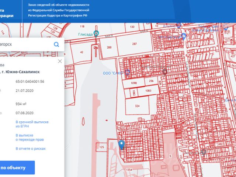
Task: Click into the search input field
Action: click(26, 45)
